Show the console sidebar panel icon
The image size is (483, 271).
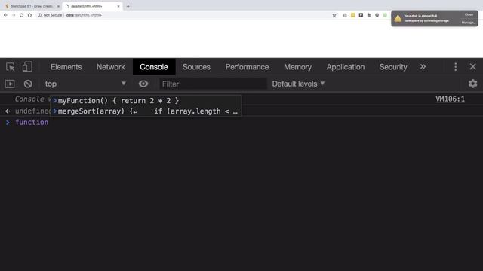pos(10,84)
